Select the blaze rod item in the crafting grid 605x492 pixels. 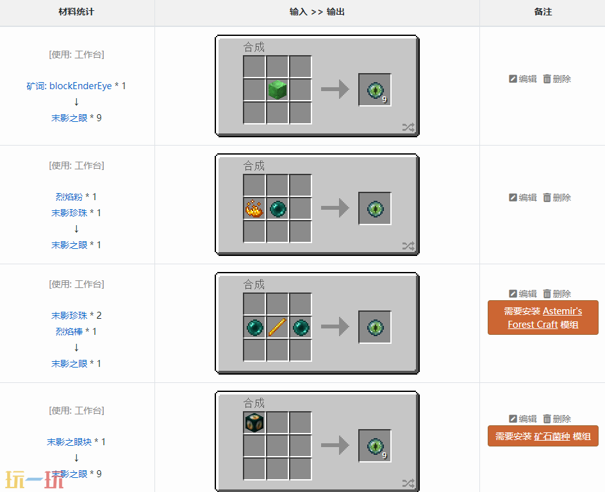[x=278, y=327]
